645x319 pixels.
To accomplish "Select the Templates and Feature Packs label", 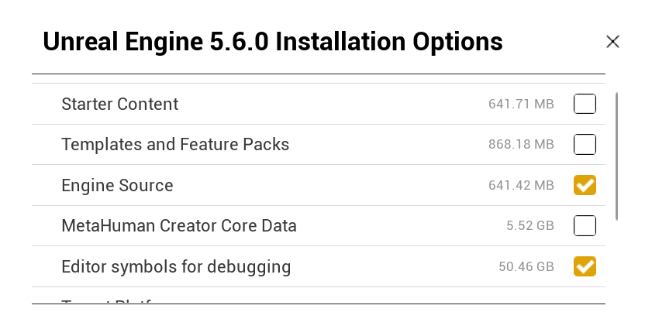I will click(175, 145).
